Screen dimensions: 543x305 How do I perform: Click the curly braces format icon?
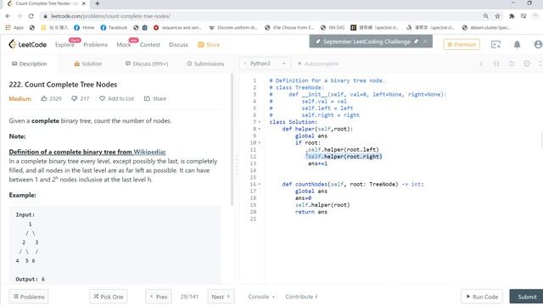[x=496, y=64]
